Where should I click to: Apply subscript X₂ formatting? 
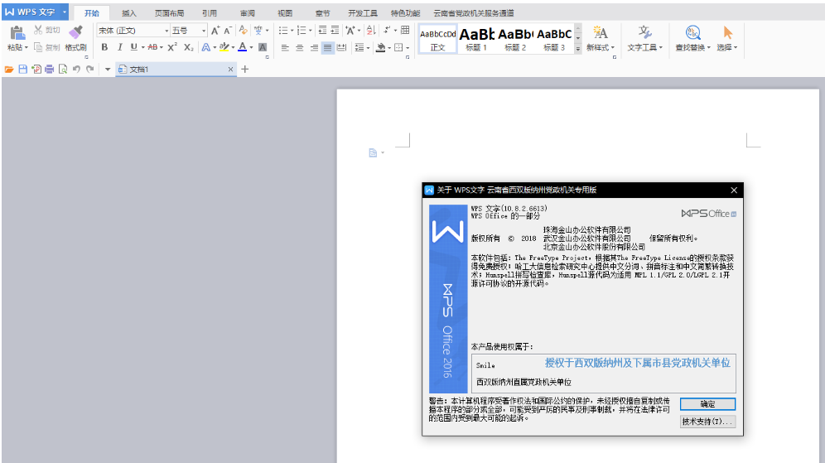click(188, 47)
